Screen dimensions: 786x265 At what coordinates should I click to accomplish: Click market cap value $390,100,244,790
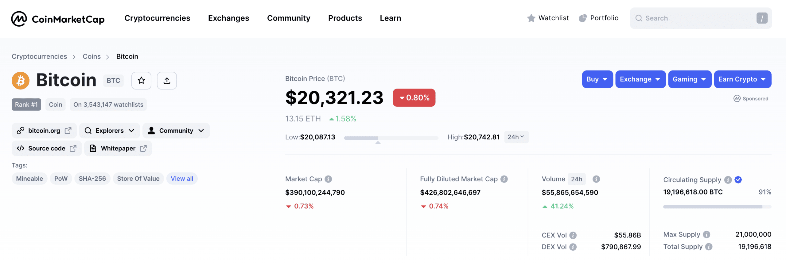click(x=315, y=192)
